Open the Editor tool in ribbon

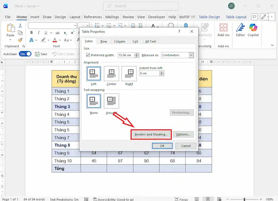(240, 28)
